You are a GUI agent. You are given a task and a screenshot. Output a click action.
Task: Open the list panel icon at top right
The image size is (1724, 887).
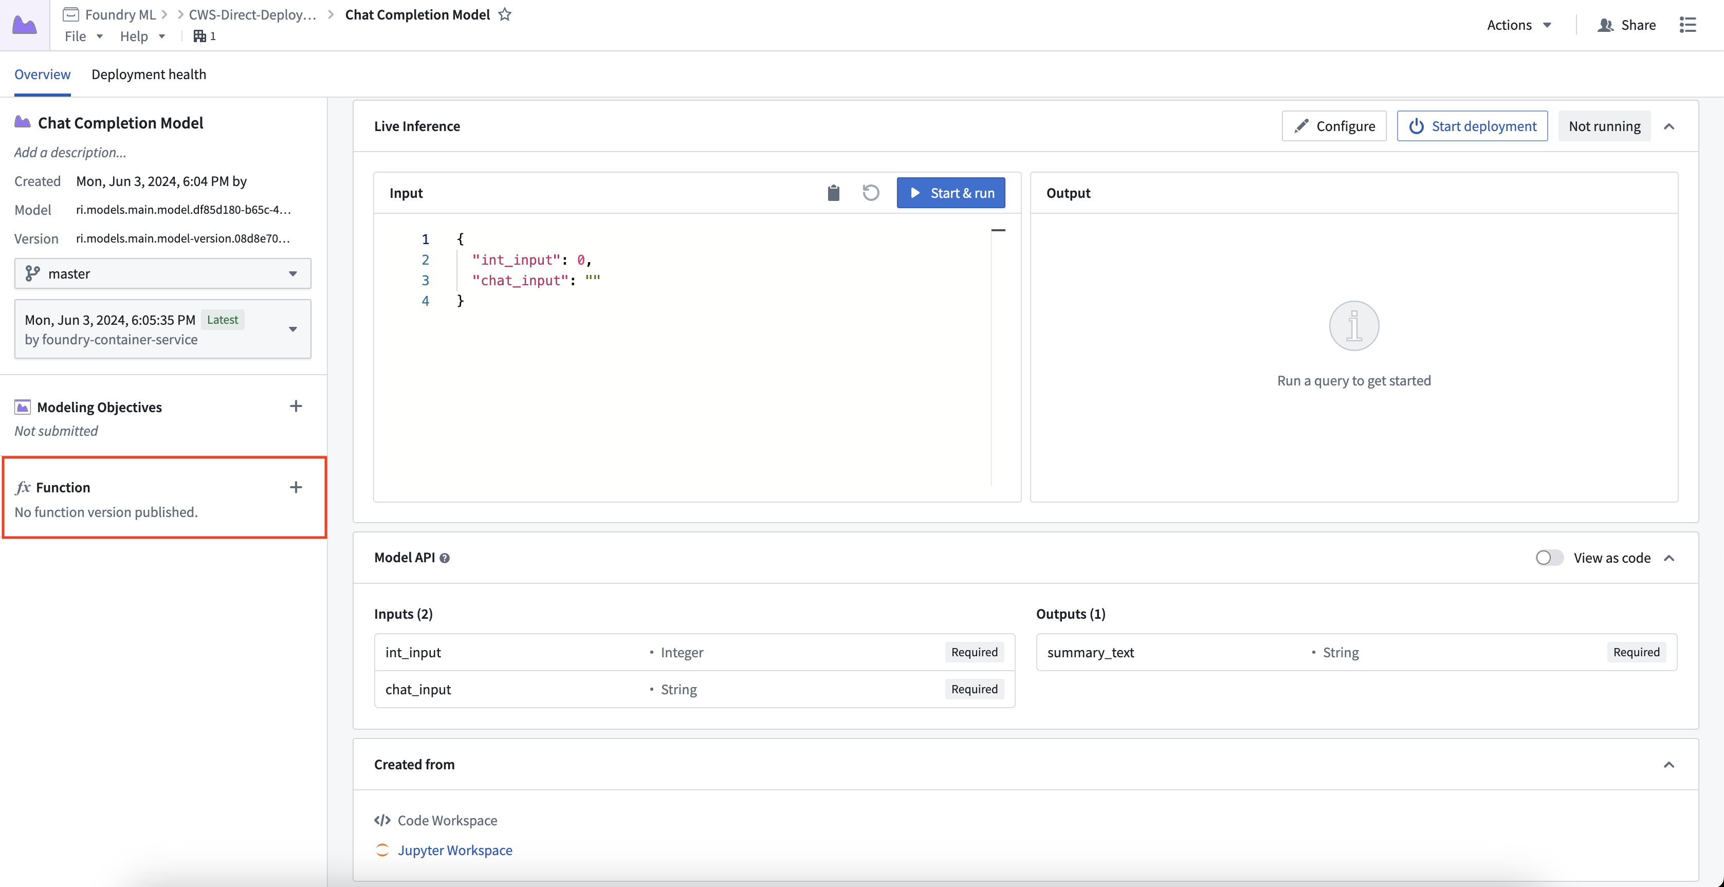(x=1688, y=25)
